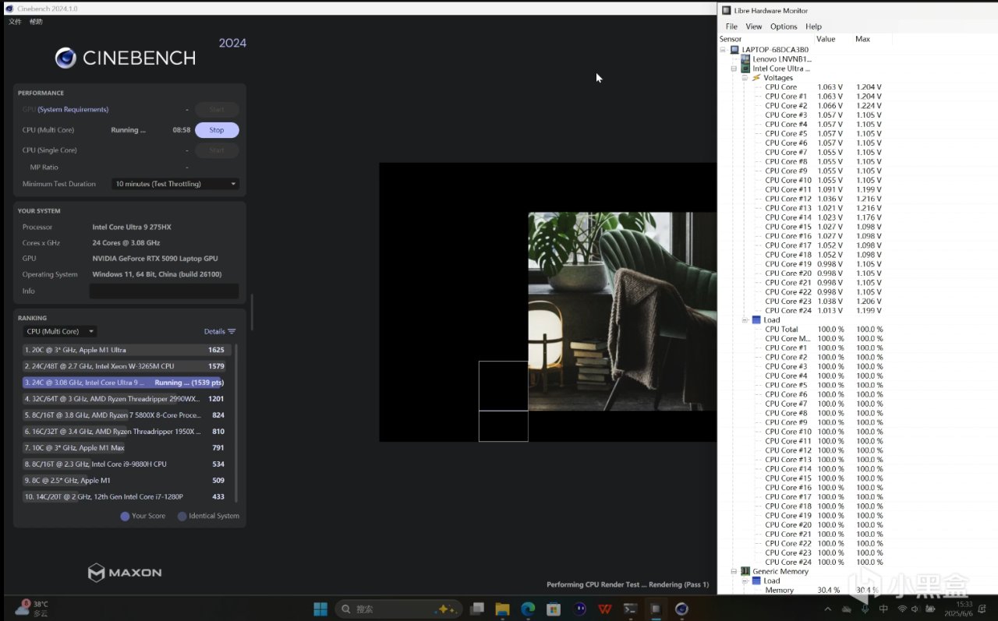Image resolution: width=998 pixels, height=621 pixels.
Task: Click the Intel Core Ultra processor chip icon
Action: [745, 69]
